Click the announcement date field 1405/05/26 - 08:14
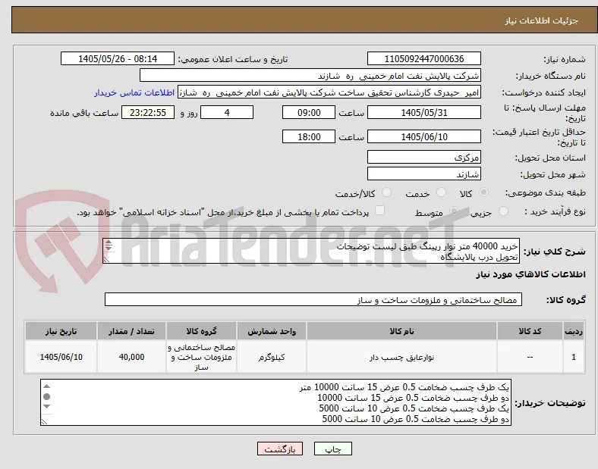This screenshot has height=469, width=598. click(x=118, y=59)
